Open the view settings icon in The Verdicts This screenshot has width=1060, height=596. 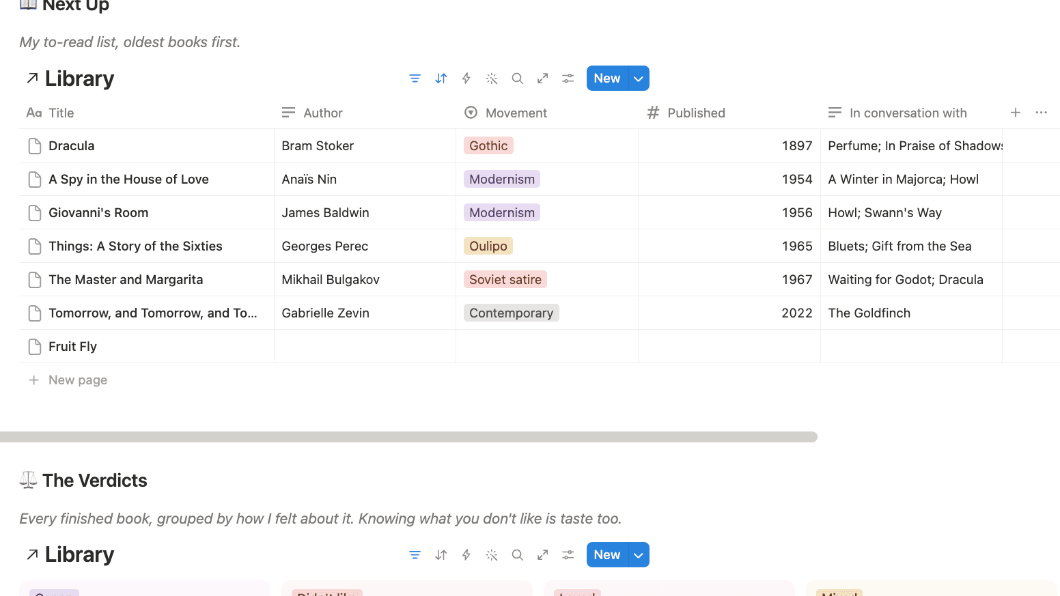tap(568, 555)
